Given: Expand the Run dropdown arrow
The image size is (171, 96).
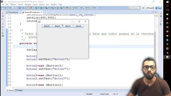Looking at the screenshot, I should (x=44, y=8).
